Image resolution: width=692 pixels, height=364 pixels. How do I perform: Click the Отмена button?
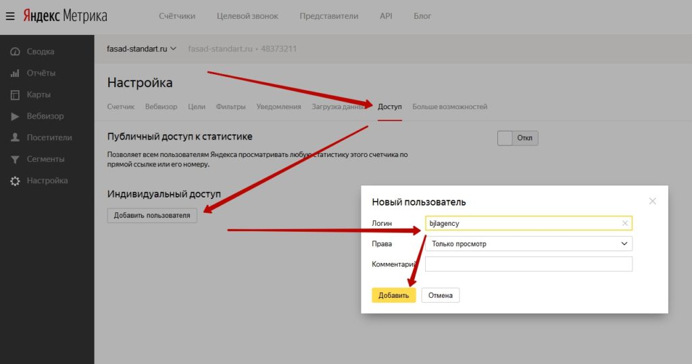point(441,295)
